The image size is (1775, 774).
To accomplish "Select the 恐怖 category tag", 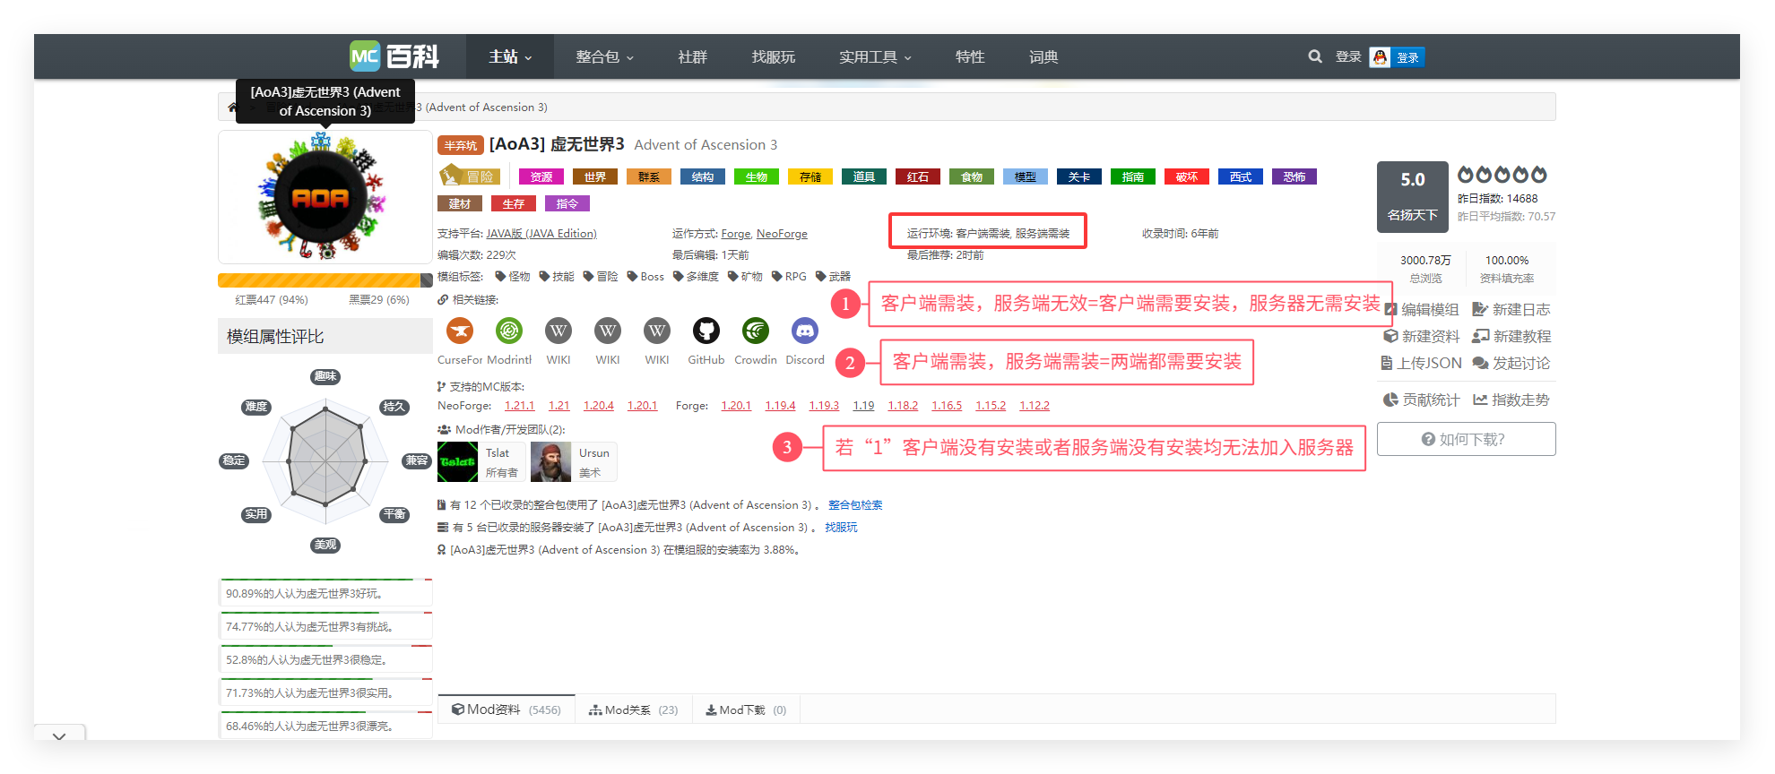I will point(1294,176).
